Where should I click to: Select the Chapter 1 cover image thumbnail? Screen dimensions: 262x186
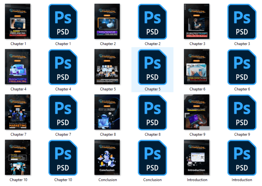click(18, 22)
